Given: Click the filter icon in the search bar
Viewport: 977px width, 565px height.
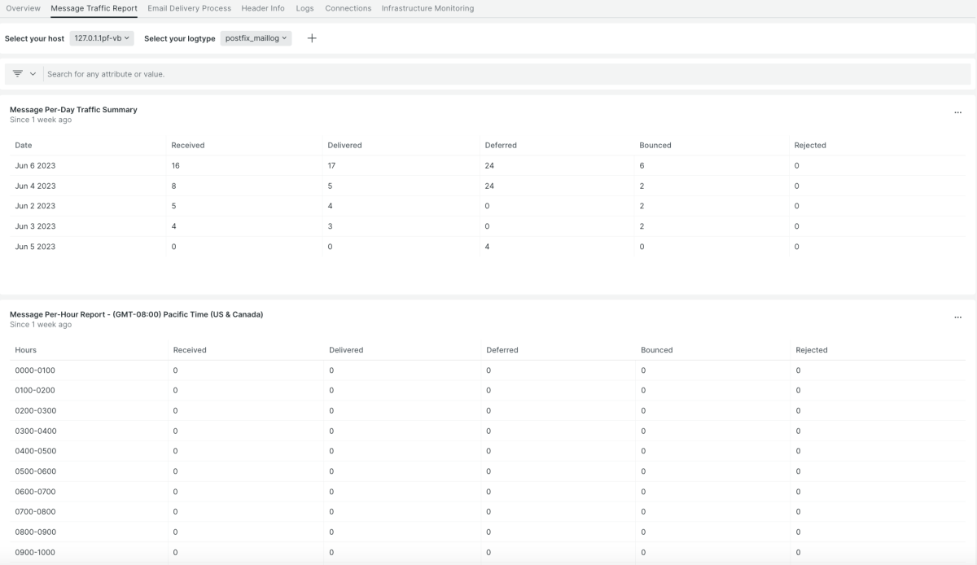Looking at the screenshot, I should pos(18,74).
